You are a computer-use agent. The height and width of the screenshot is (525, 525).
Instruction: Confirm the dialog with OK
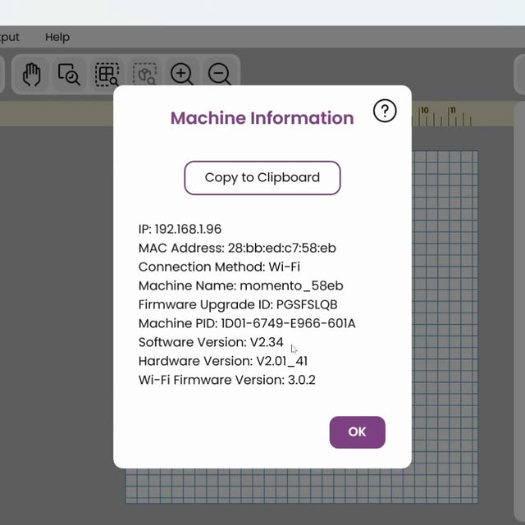357,431
